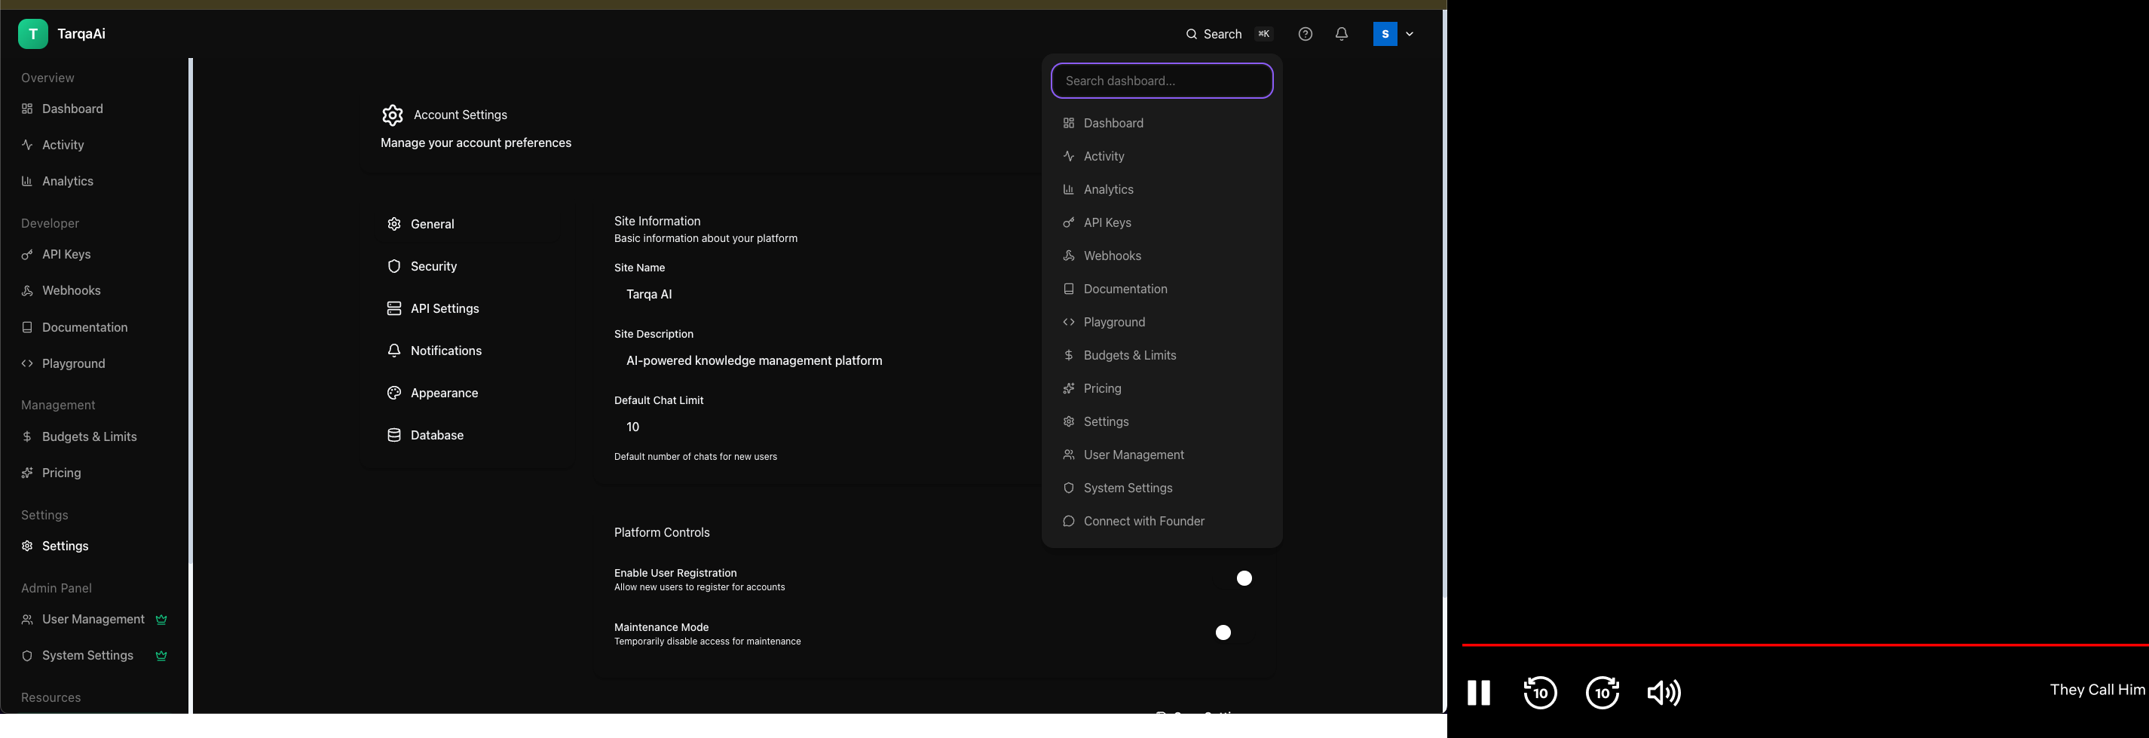Choose Connect with Founder in search results
Viewport: 2149px width, 738px height.
tap(1162, 521)
